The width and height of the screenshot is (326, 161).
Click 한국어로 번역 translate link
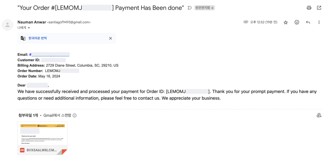(x=38, y=38)
